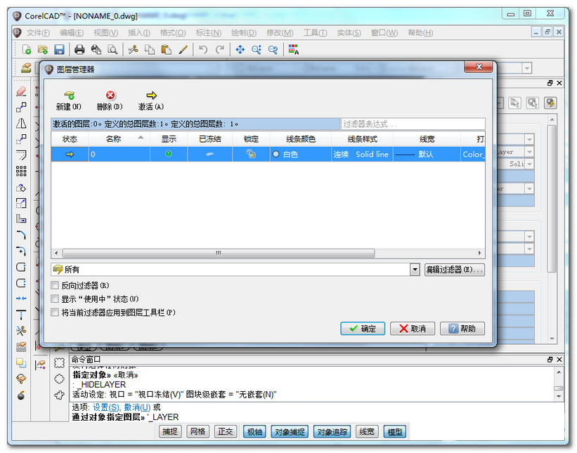Enable the 反向过滤器 checkbox

coord(55,285)
